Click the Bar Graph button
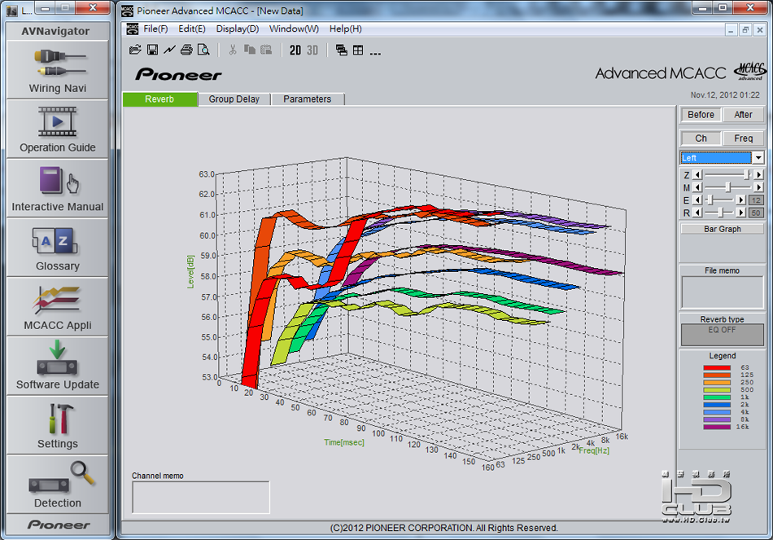 tap(722, 229)
